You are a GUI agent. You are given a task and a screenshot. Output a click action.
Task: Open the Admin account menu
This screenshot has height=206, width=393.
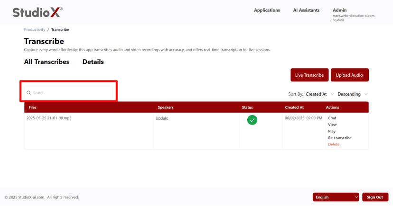[x=340, y=10]
